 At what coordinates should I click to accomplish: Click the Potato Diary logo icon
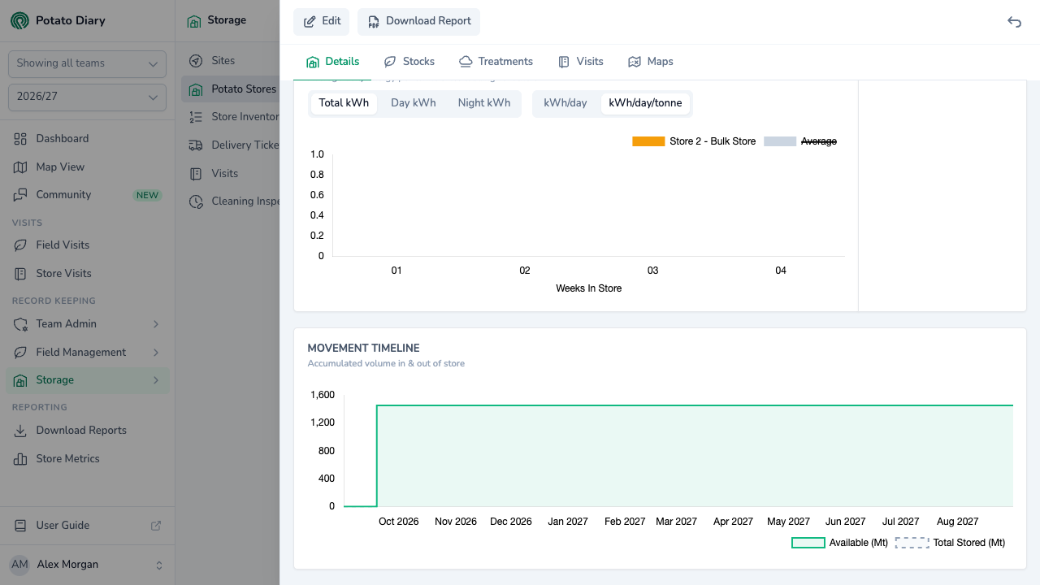tap(19, 20)
